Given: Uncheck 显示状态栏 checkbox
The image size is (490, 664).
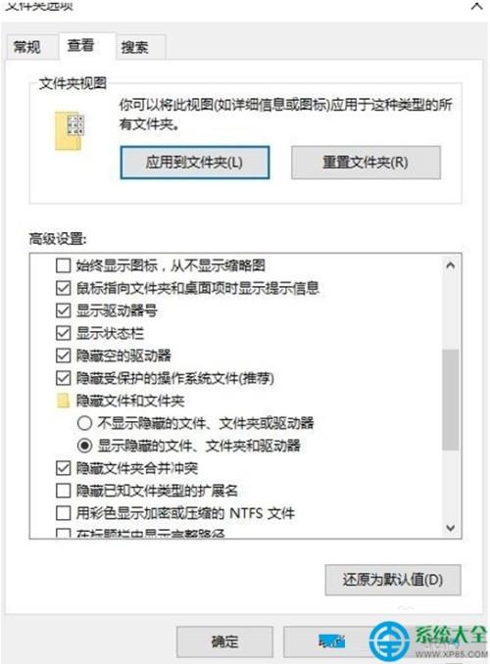Looking at the screenshot, I should pyautogui.click(x=63, y=333).
